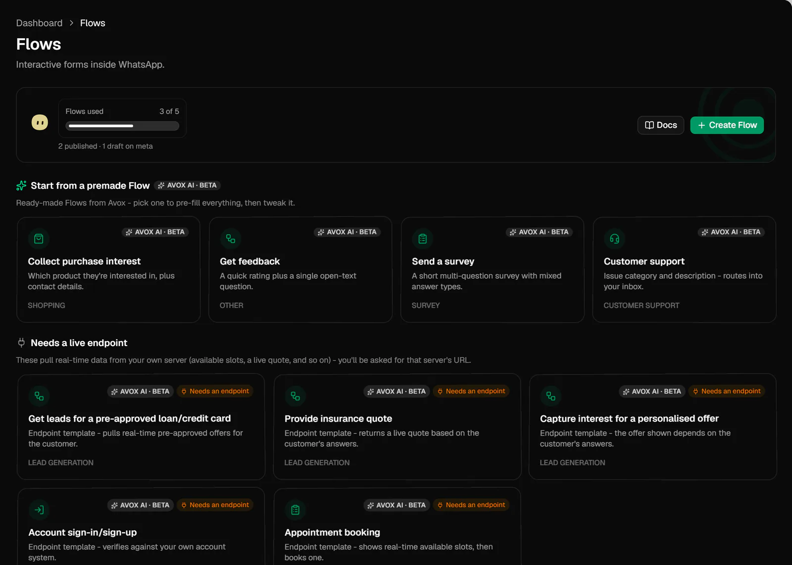The height and width of the screenshot is (565, 792).
Task: Open Account sign-in/sign-up template title
Action: (83, 532)
